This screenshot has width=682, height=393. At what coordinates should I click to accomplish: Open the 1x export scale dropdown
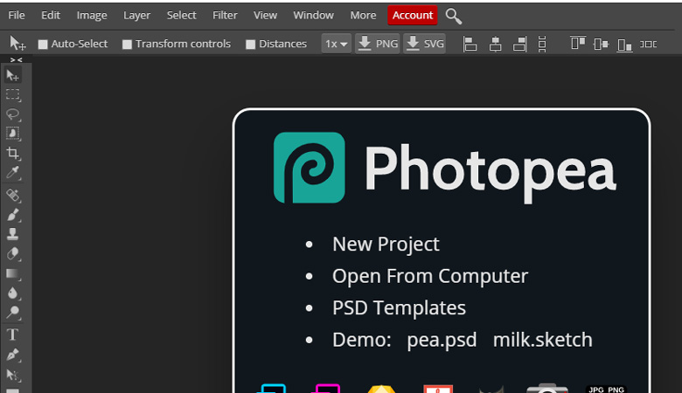[336, 44]
